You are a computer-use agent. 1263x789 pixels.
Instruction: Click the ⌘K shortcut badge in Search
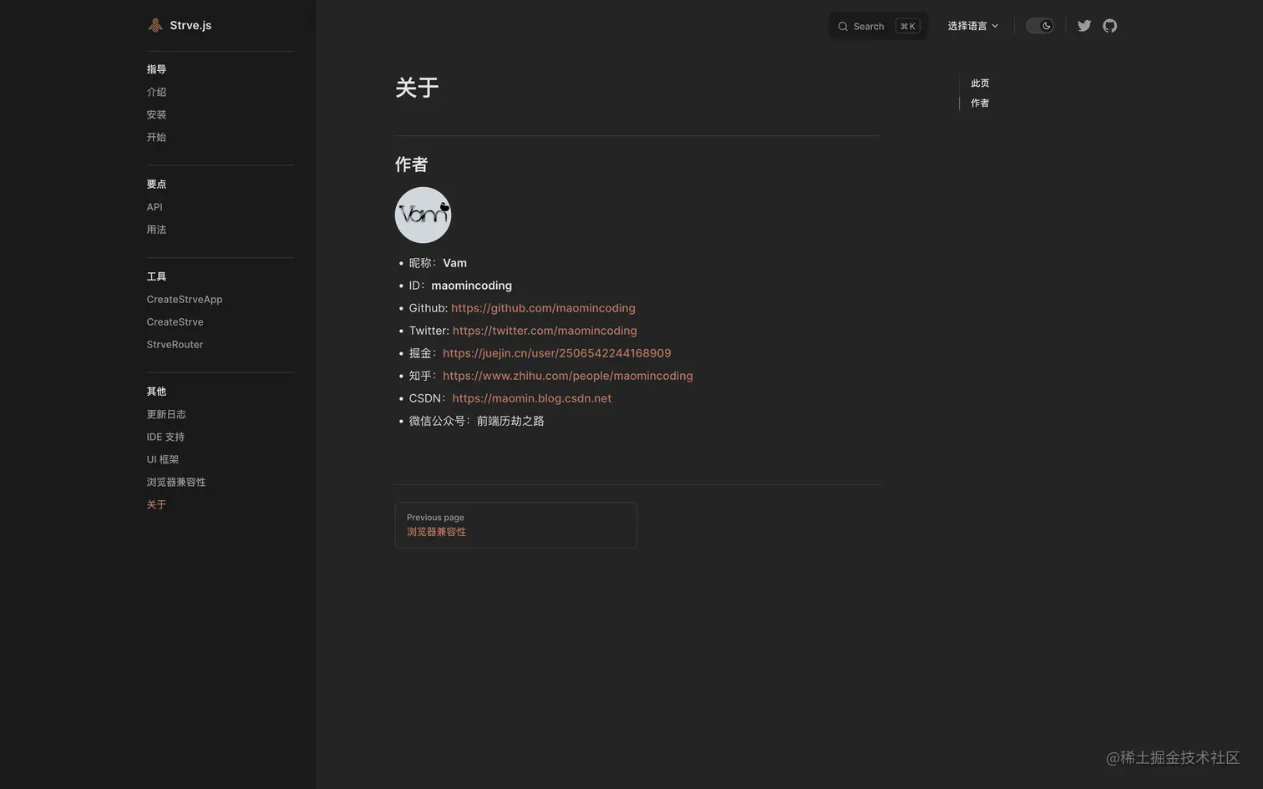coord(908,26)
